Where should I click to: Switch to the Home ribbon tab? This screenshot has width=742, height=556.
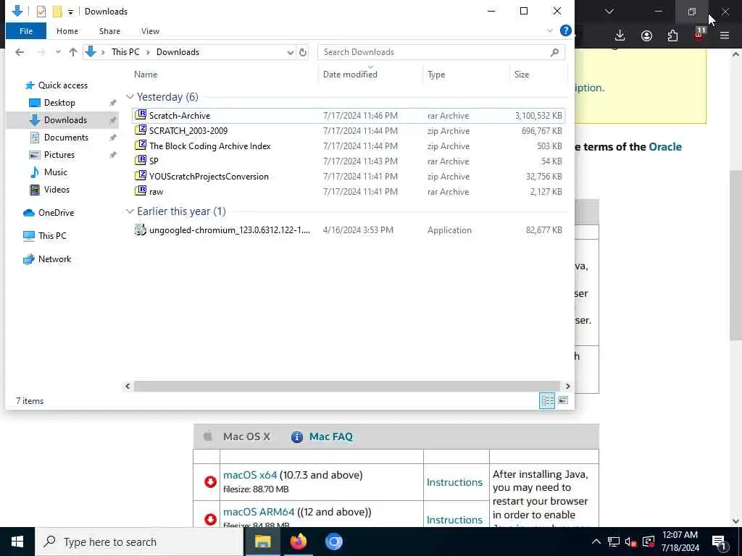(67, 31)
